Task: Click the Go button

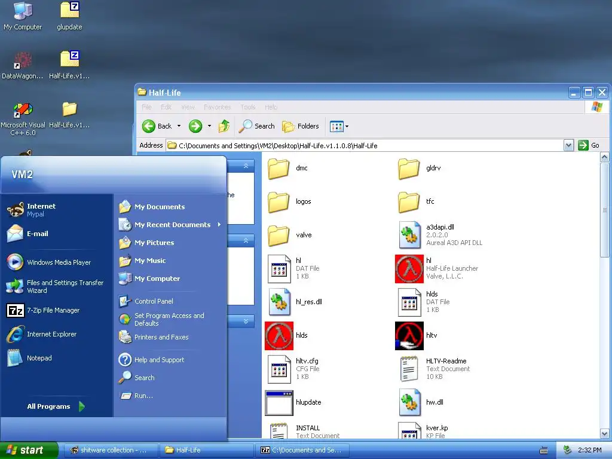Action: [x=589, y=145]
